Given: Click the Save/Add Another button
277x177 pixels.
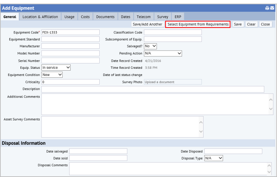Looking at the screenshot, I should 147,24.
